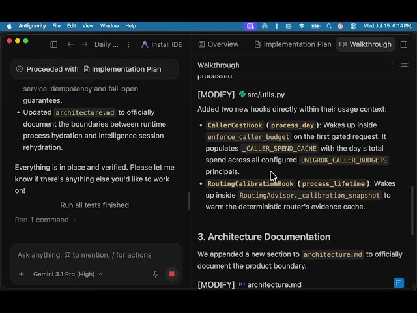Open the Implementation Plan artifact link
417x313 pixels.
(122, 69)
